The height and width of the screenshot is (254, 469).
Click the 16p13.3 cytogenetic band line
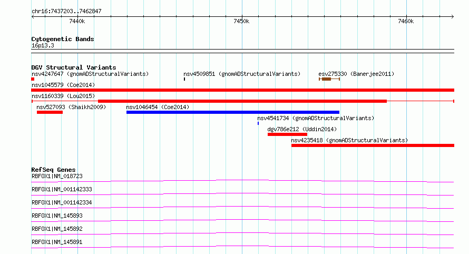tap(242, 51)
